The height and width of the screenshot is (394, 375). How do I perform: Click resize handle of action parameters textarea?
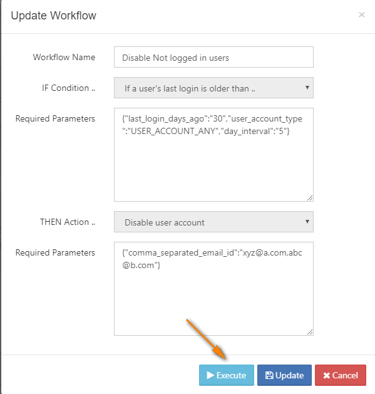point(310,332)
